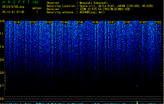This screenshot has width=164, height=104.
Task: Click the 0748 time marker
Action: coord(127,22)
